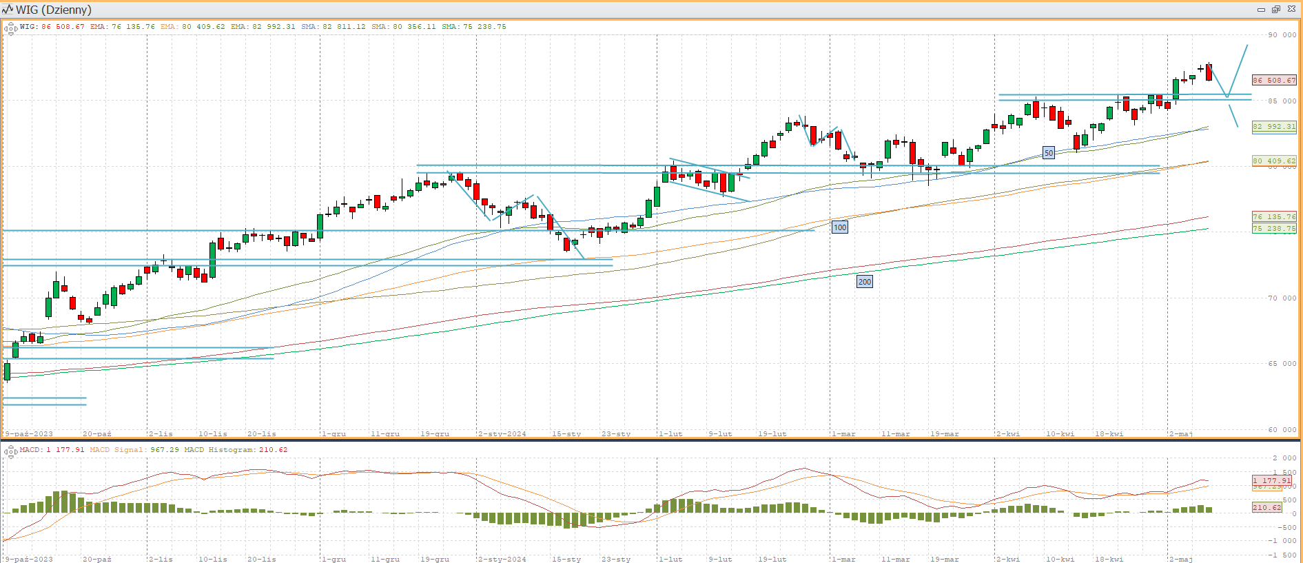This screenshot has height=563, width=1303.
Task: Close the WIG chart window
Action: [1291, 10]
